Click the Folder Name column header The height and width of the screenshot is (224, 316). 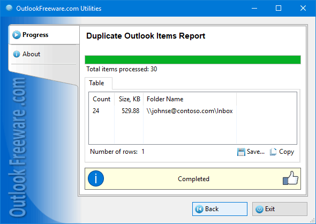click(190, 99)
